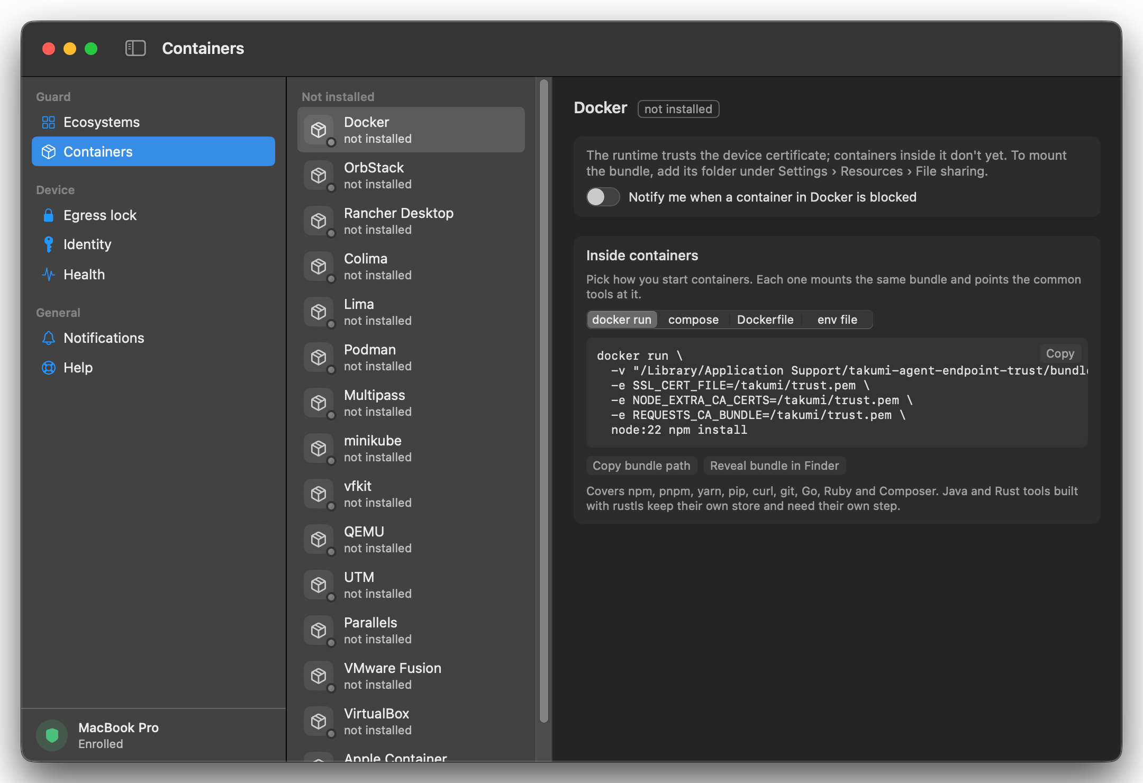Switch to the env file tab
The image size is (1143, 783).
click(x=837, y=320)
